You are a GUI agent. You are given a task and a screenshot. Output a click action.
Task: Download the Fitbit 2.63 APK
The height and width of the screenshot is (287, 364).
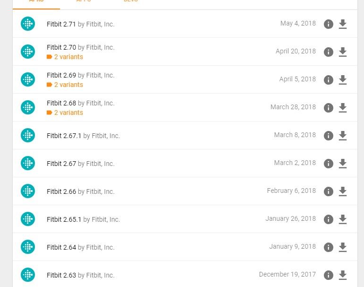tap(343, 275)
